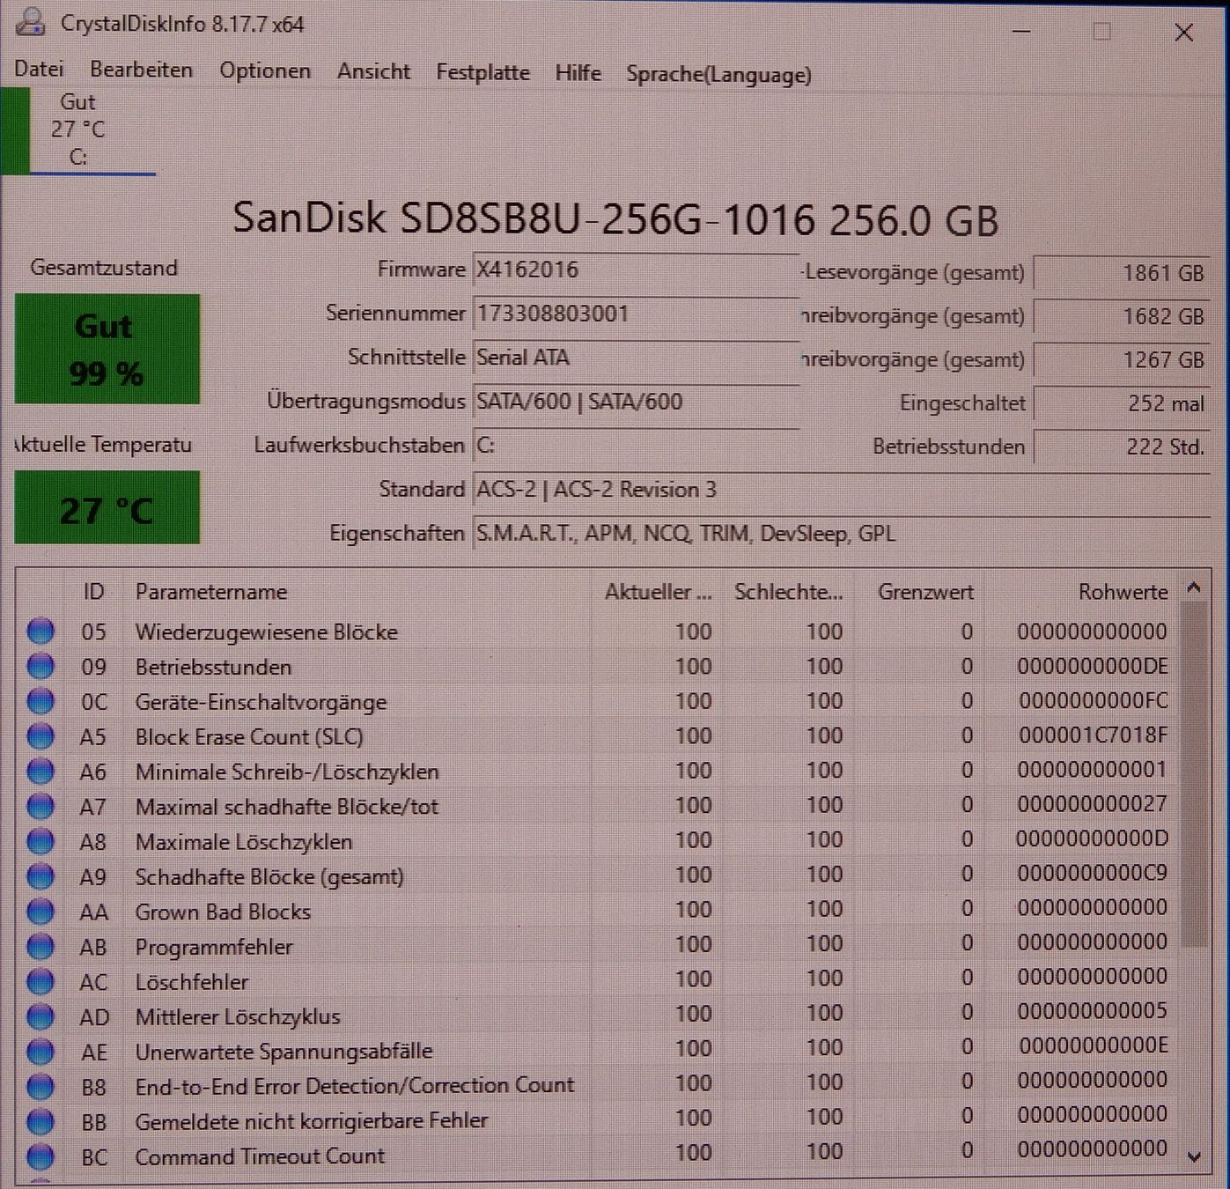Click raw value 0000000000C9

1093,874
